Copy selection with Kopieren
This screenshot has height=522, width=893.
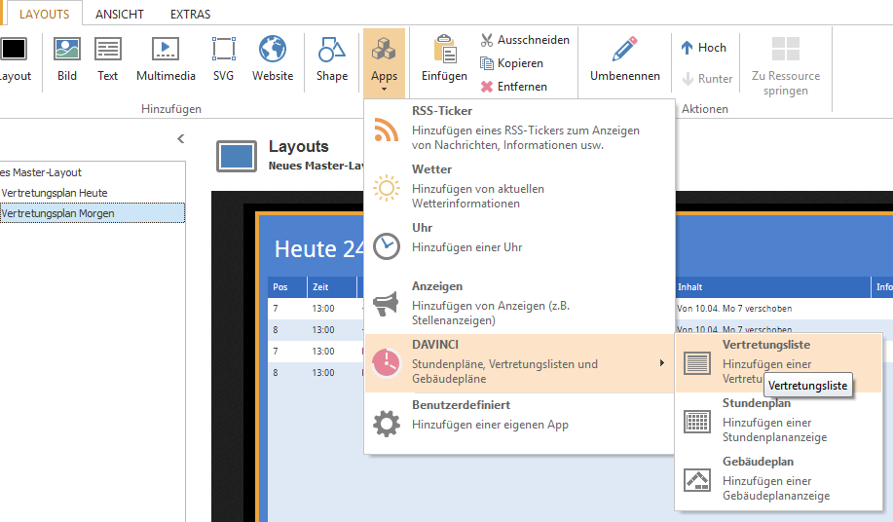tap(511, 63)
